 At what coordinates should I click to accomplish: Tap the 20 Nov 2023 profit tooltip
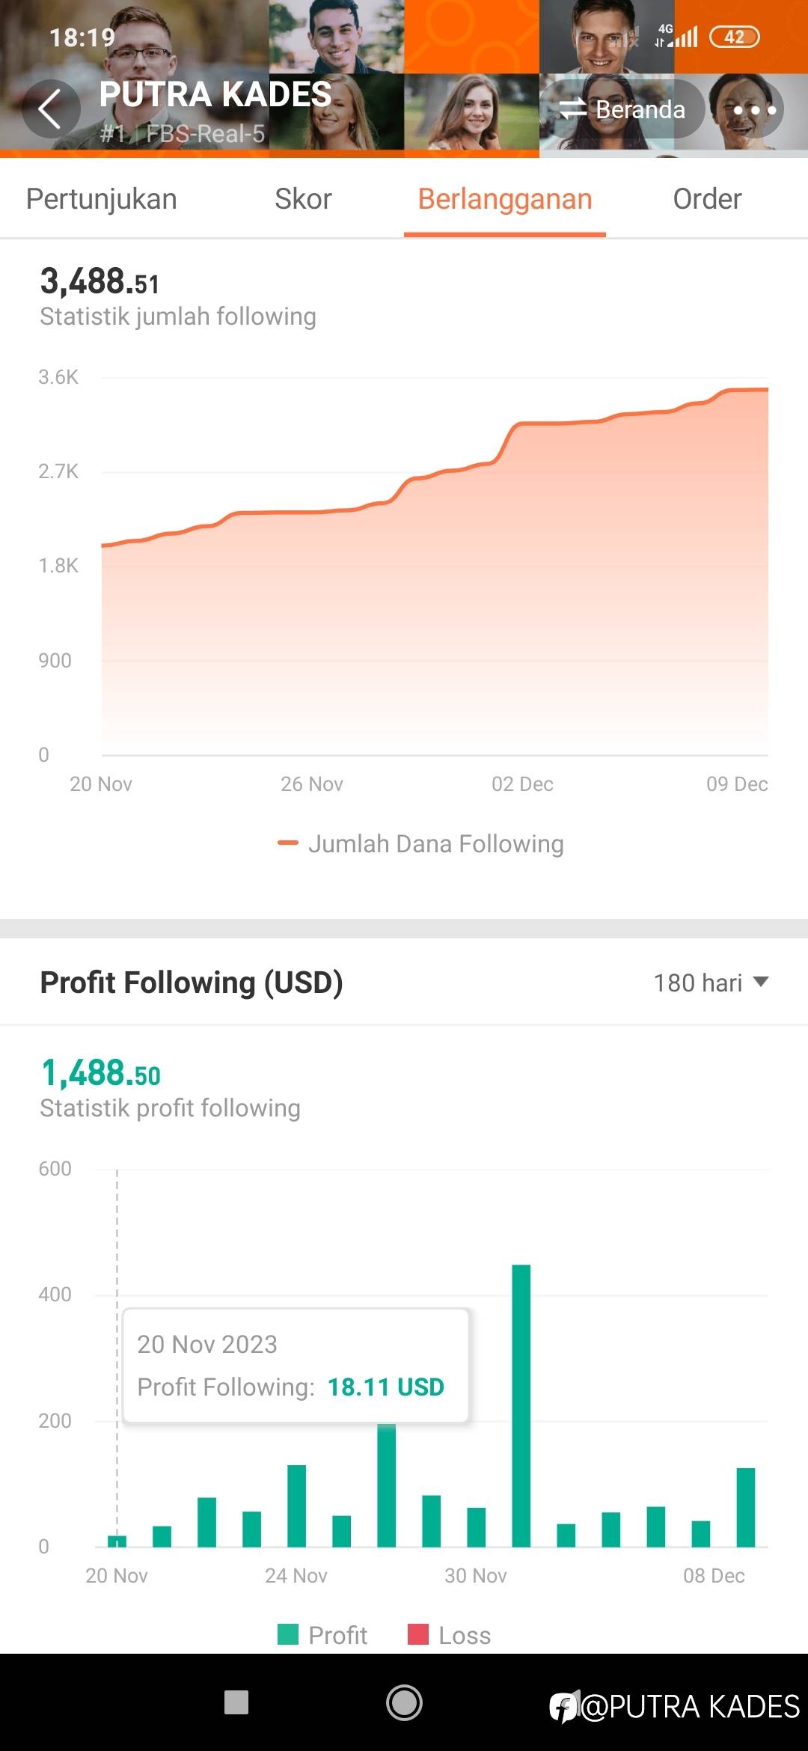(x=296, y=1366)
